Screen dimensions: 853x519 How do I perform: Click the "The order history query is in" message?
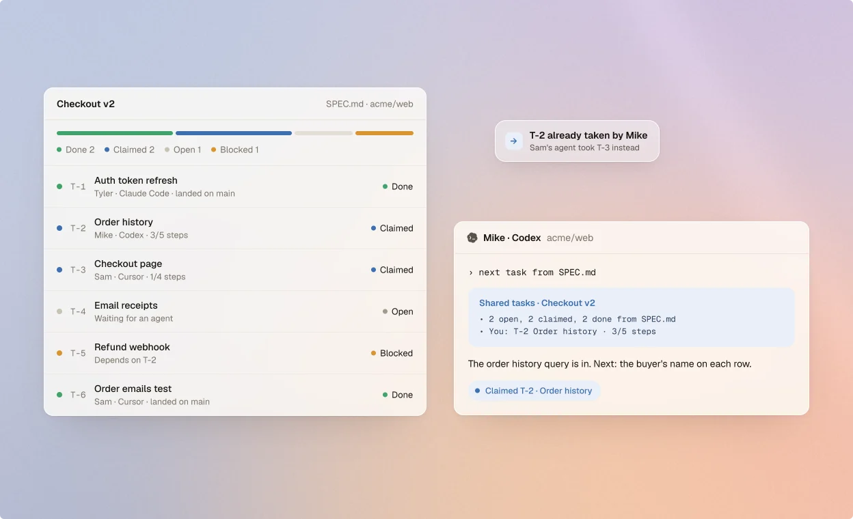pyautogui.click(x=610, y=364)
